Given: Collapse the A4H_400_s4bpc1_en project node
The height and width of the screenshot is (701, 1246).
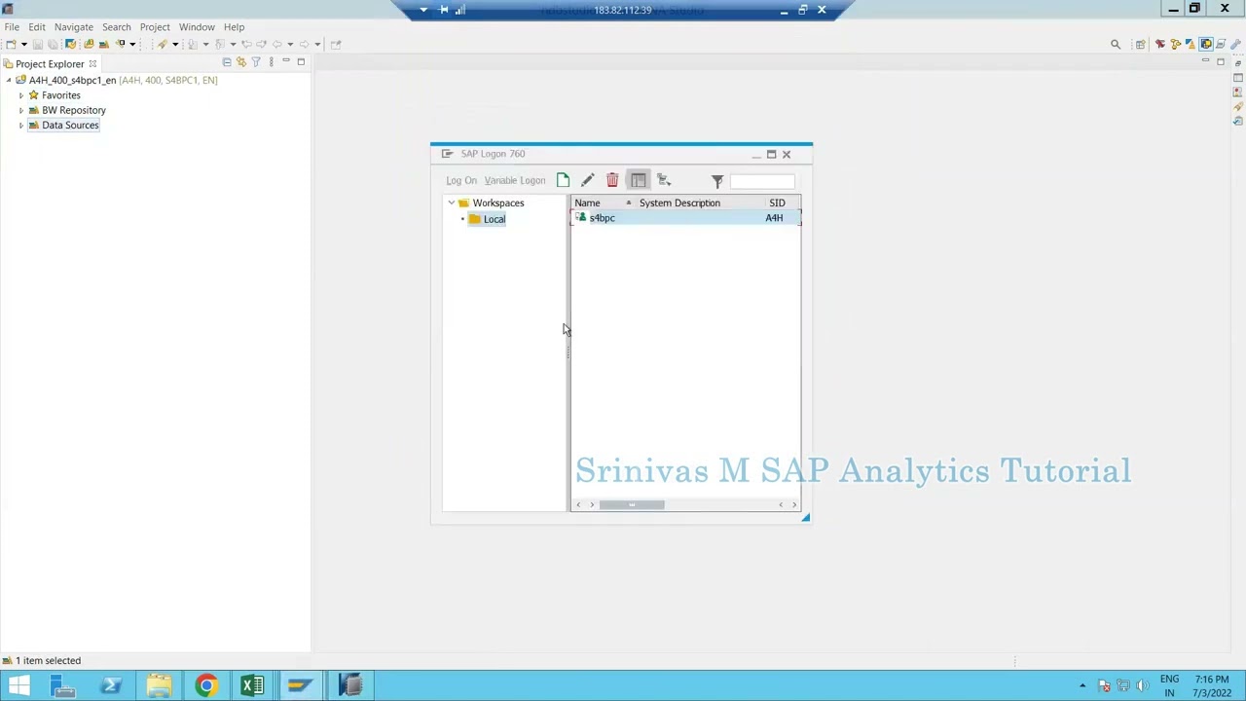Looking at the screenshot, I should point(9,81).
